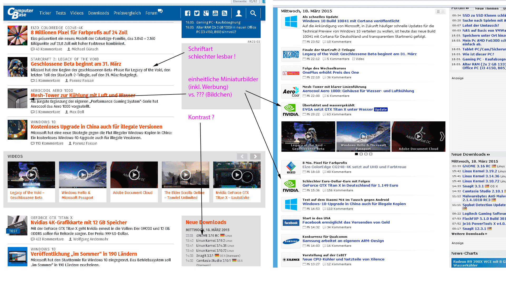Open the Google Plus icon

(206, 13)
